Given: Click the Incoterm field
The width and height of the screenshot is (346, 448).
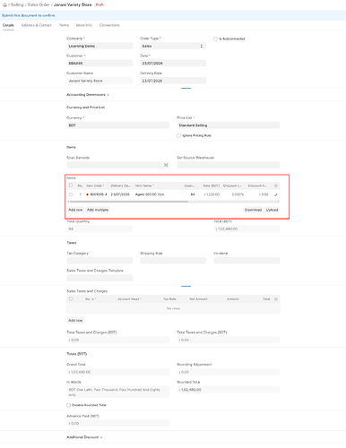Looking at the screenshot, I should tap(247, 261).
